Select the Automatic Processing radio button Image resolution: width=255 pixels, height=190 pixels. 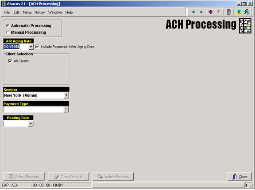[8, 26]
